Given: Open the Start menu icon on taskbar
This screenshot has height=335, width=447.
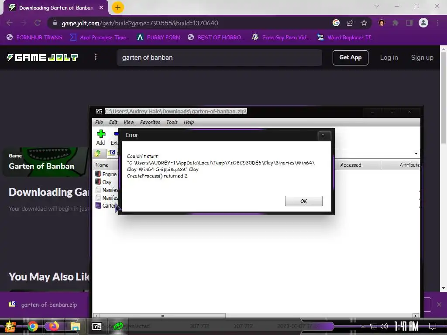Looking at the screenshot, I should click(10, 326).
